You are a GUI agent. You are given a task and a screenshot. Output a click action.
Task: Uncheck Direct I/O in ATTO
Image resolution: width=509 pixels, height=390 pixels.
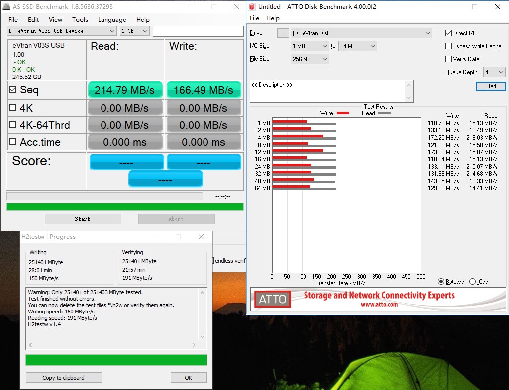[449, 33]
